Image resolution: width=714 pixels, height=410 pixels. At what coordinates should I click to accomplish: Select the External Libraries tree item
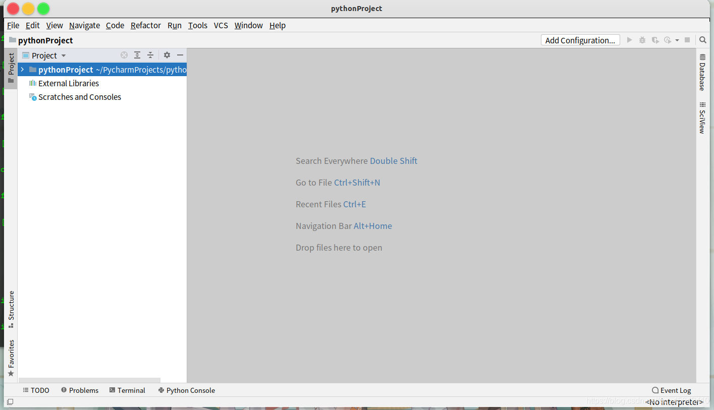pos(102,83)
